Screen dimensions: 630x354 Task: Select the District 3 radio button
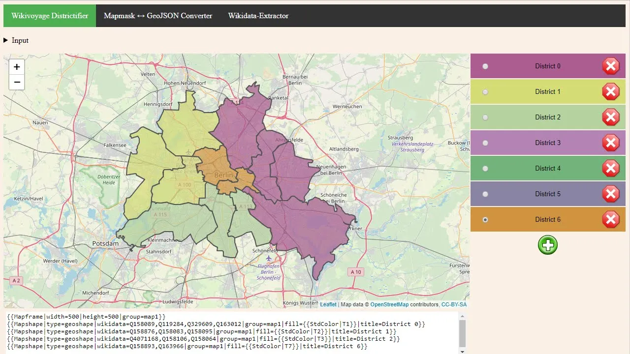[485, 143]
